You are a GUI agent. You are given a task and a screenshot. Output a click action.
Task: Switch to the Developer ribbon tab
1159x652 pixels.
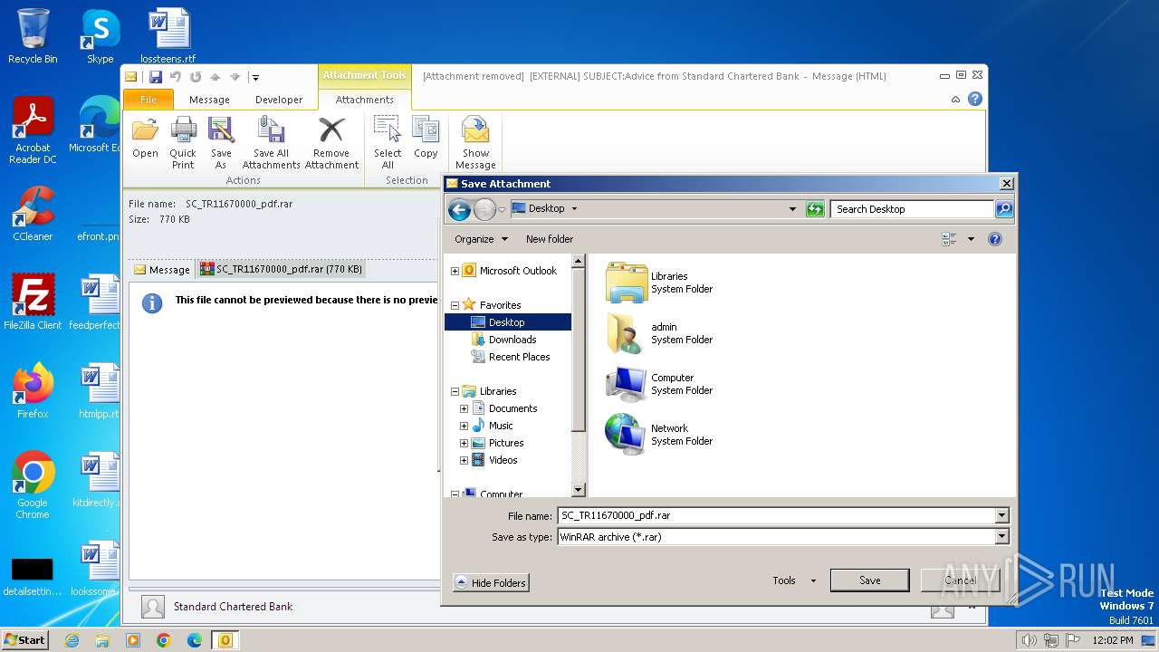(x=279, y=100)
